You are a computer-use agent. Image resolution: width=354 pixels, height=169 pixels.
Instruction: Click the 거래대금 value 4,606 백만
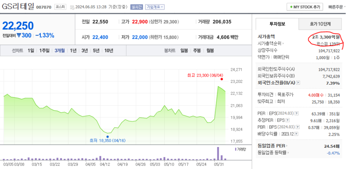click(x=227, y=37)
